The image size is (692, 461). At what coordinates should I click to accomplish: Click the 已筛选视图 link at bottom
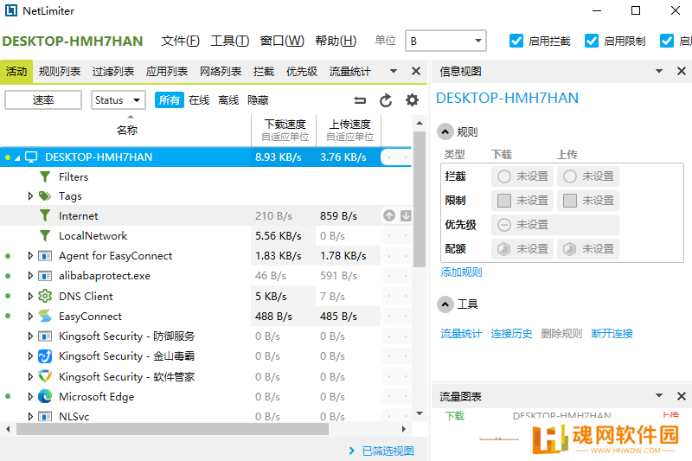click(388, 451)
